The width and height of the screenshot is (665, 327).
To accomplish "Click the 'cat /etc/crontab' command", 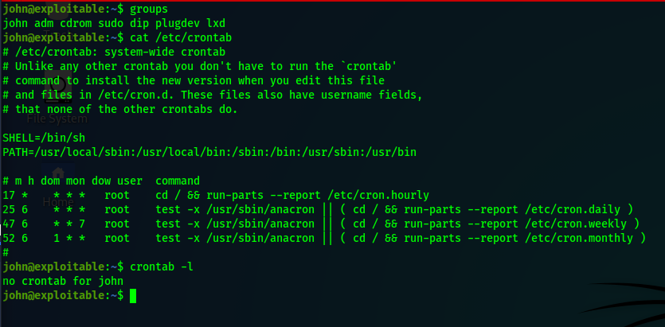I will (x=182, y=37).
